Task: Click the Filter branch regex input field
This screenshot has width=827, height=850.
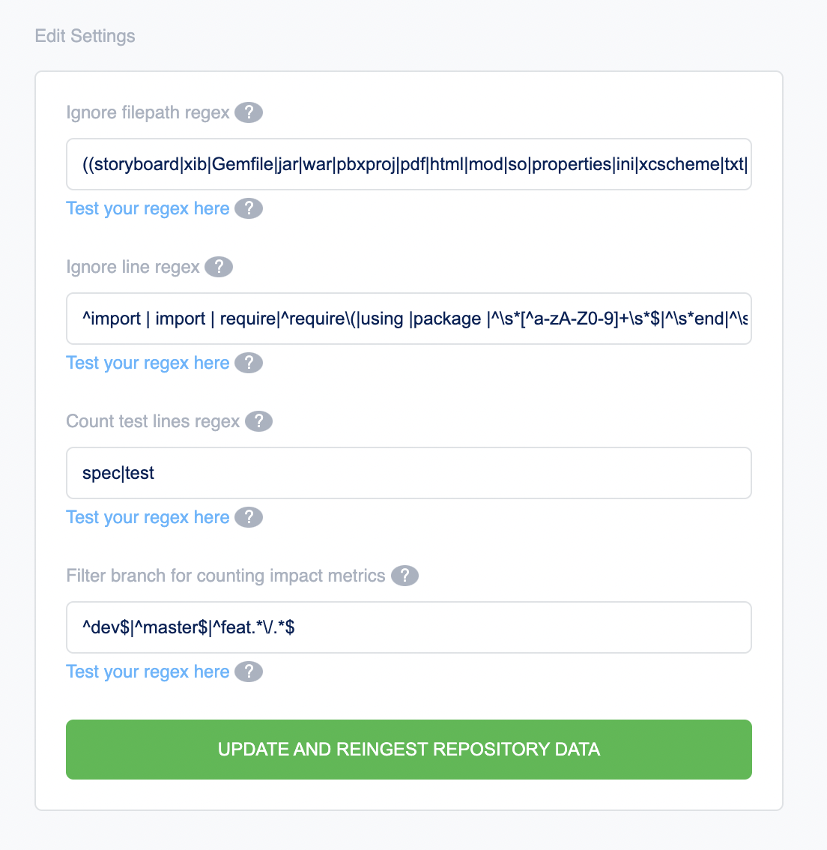Action: point(409,627)
